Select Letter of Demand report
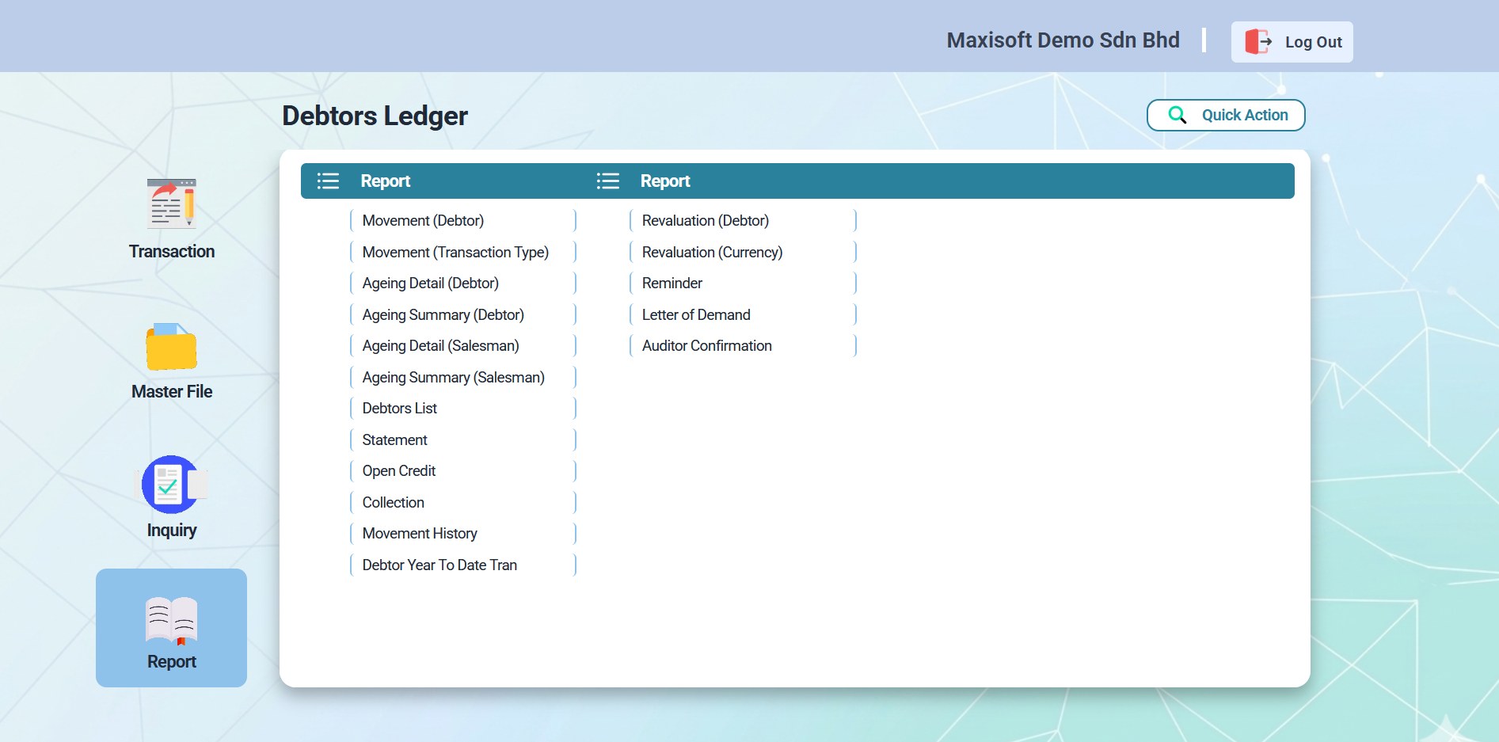 [x=743, y=314]
